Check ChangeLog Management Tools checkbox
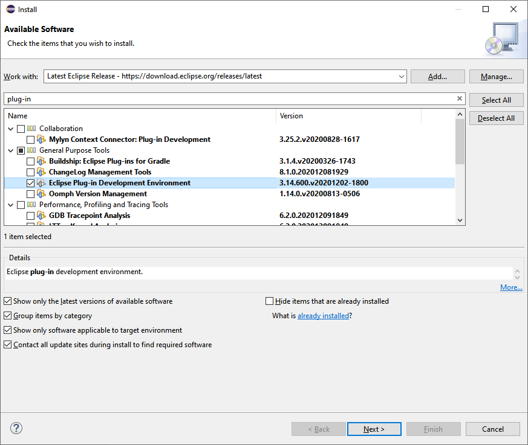 coord(30,172)
